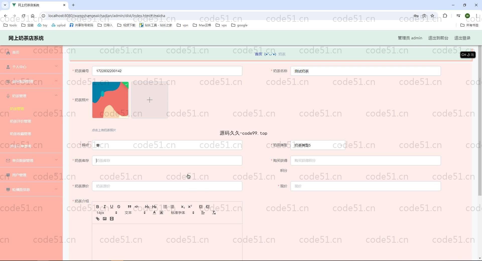Image resolution: width=482 pixels, height=261 pixels.
Task: Apply Heading 1 in the editor
Action: tap(147, 207)
